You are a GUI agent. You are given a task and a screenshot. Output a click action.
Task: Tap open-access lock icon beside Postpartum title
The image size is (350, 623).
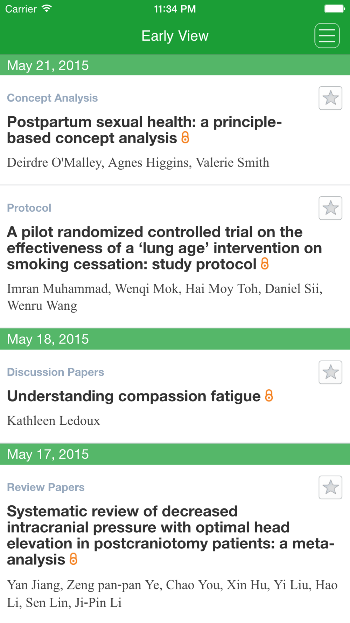click(185, 138)
